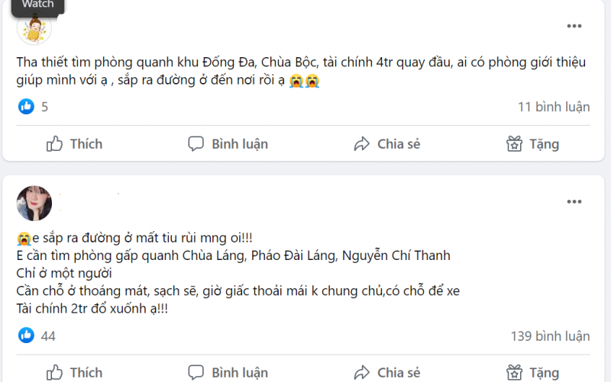Open the second post's three-dot options menu

coord(574,202)
